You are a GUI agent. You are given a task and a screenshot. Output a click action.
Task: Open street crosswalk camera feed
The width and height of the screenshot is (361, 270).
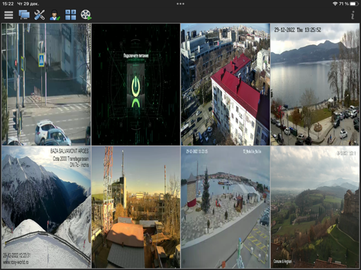(x=46, y=84)
